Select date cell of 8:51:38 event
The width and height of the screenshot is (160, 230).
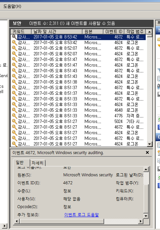(55, 82)
